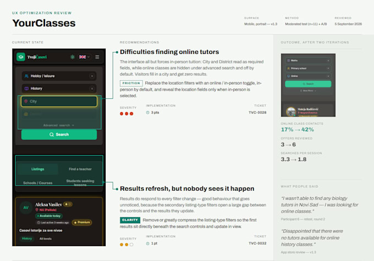Expand More filters in outcome screenshot
The image size is (374, 261).
pos(308,91)
